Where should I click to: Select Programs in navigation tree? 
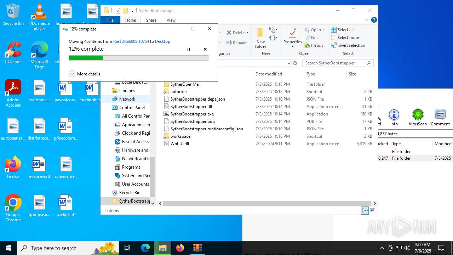(x=131, y=167)
